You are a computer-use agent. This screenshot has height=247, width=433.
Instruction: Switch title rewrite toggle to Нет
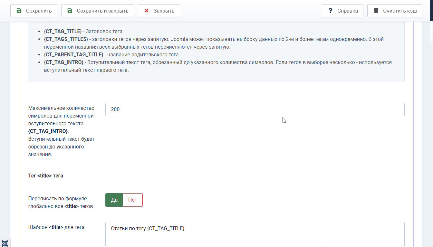pos(133,200)
